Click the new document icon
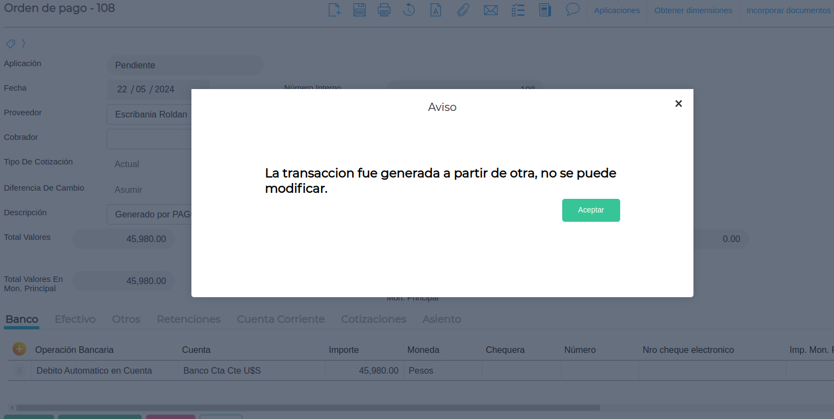The height and width of the screenshot is (419, 834). tap(335, 10)
